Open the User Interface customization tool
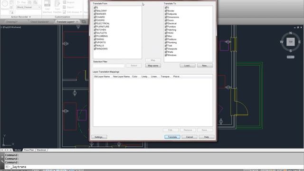Screen dimensions: 304x171 [x=47, y=7]
